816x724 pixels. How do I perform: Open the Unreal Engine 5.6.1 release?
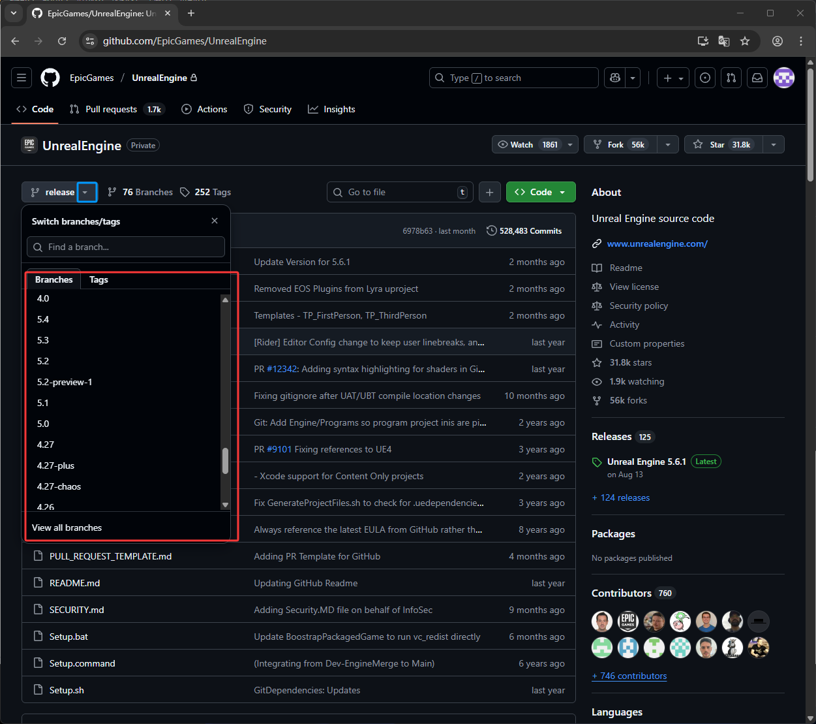pos(646,462)
